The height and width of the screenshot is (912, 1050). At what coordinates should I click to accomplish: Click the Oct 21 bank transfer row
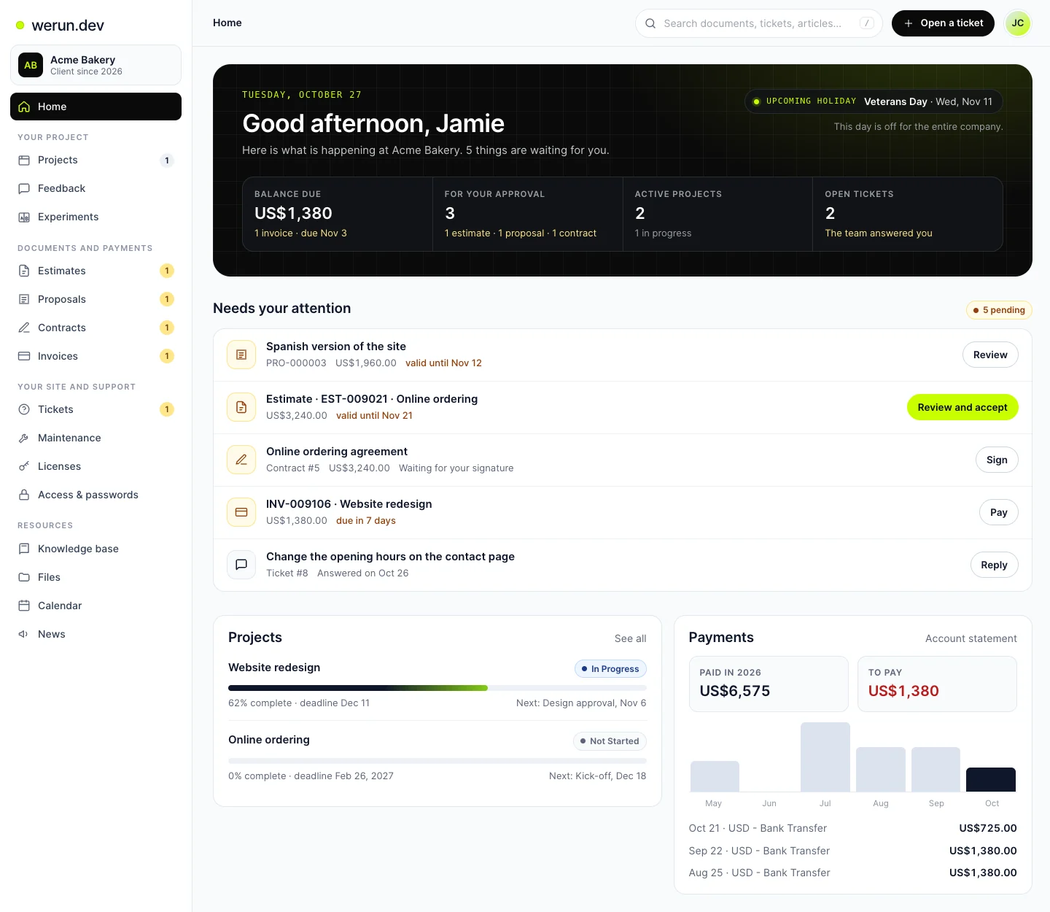[x=852, y=828]
